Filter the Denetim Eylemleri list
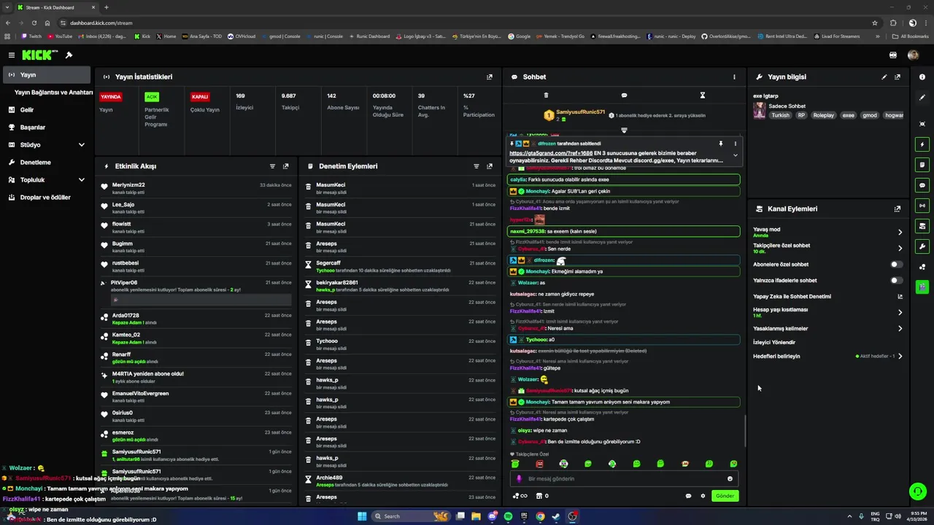 [x=476, y=166]
